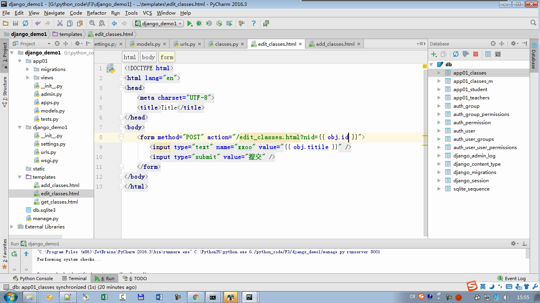Switch to the urls.py editor tab
The width and height of the screenshot is (540, 303).
pos(187,44)
